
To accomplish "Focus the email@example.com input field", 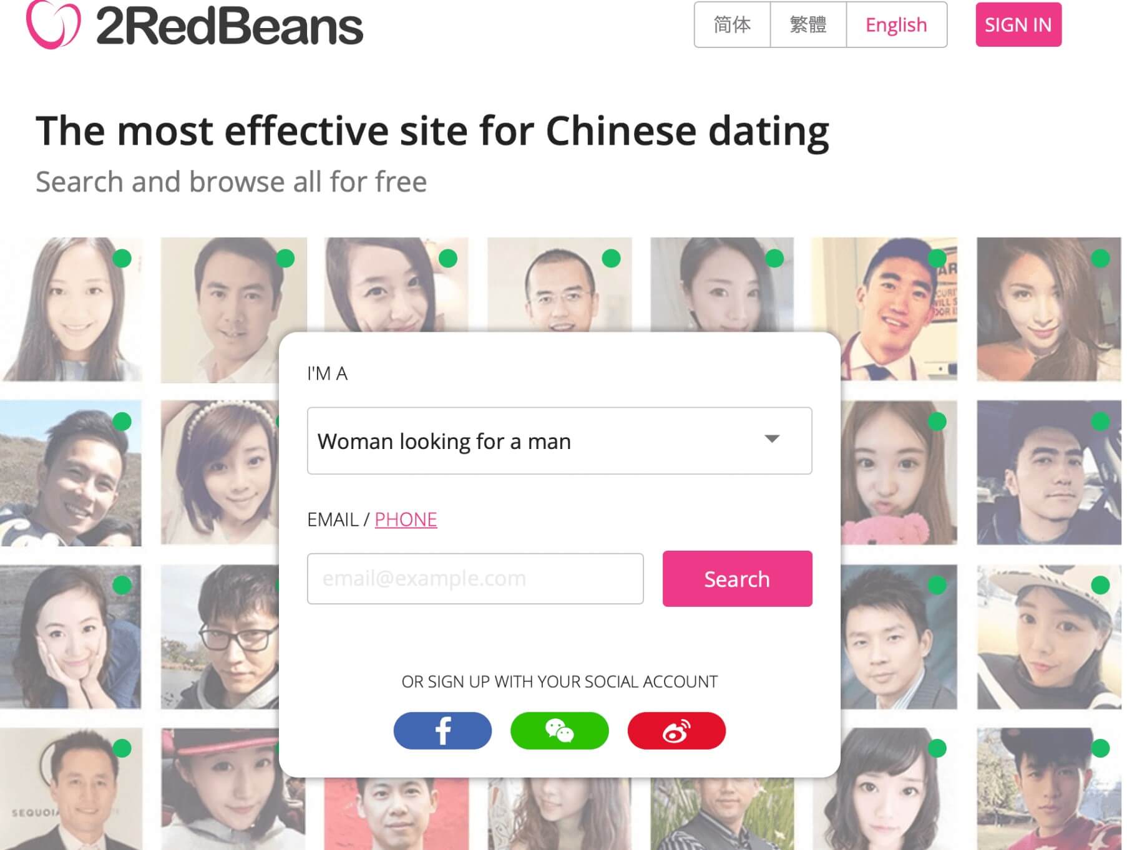I will (x=475, y=579).
